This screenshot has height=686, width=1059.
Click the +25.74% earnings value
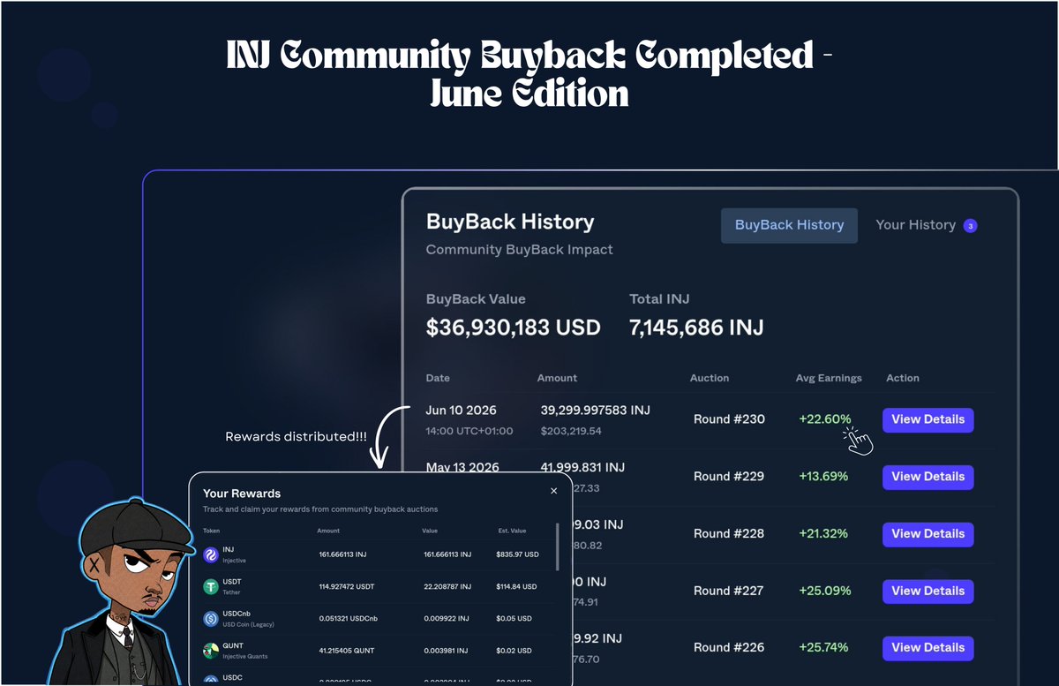point(825,648)
